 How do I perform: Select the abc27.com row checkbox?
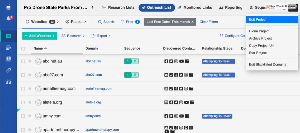pyautogui.click(x=23, y=75)
